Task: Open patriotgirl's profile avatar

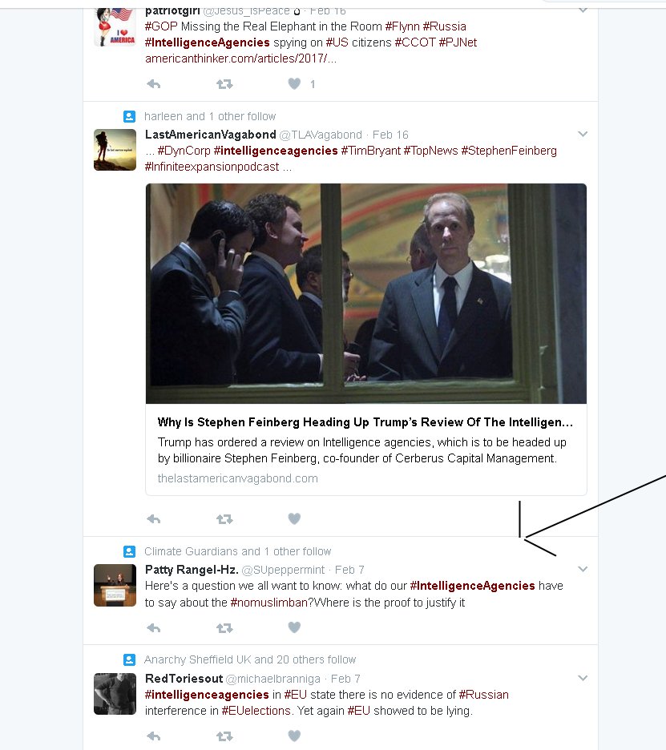Action: coord(115,27)
